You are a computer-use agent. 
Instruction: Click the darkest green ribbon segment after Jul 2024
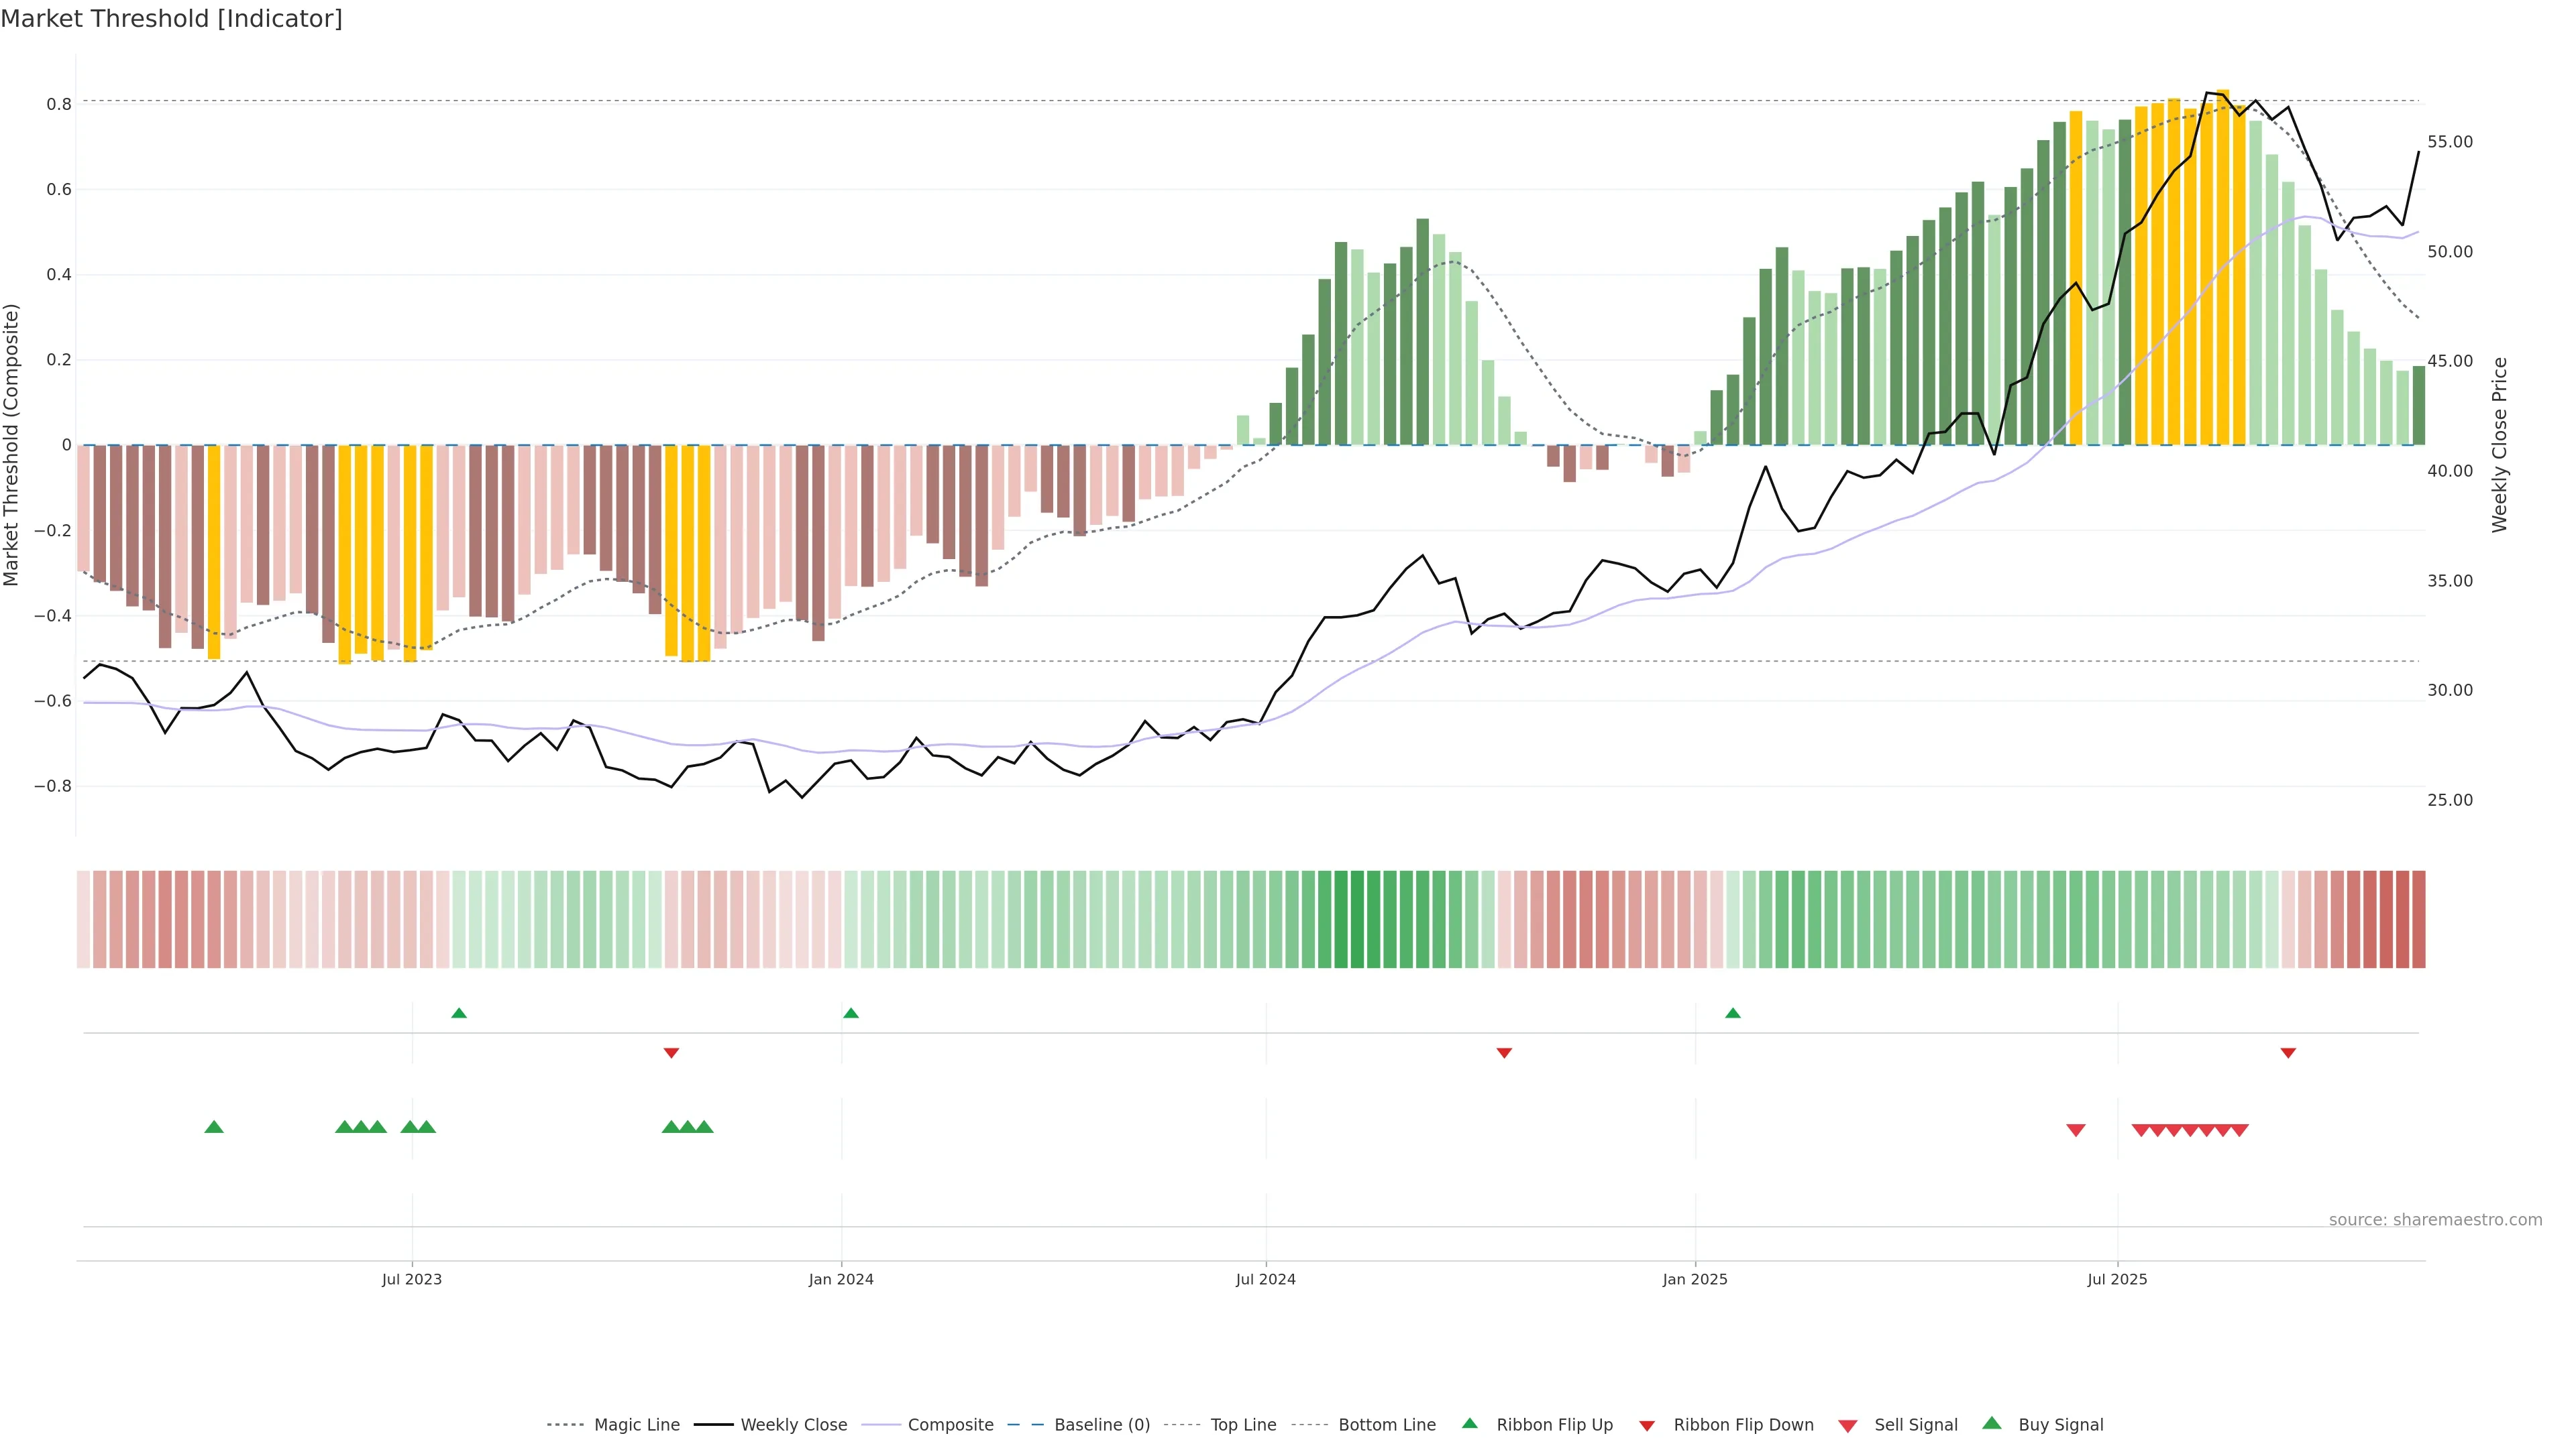coord(1358,919)
